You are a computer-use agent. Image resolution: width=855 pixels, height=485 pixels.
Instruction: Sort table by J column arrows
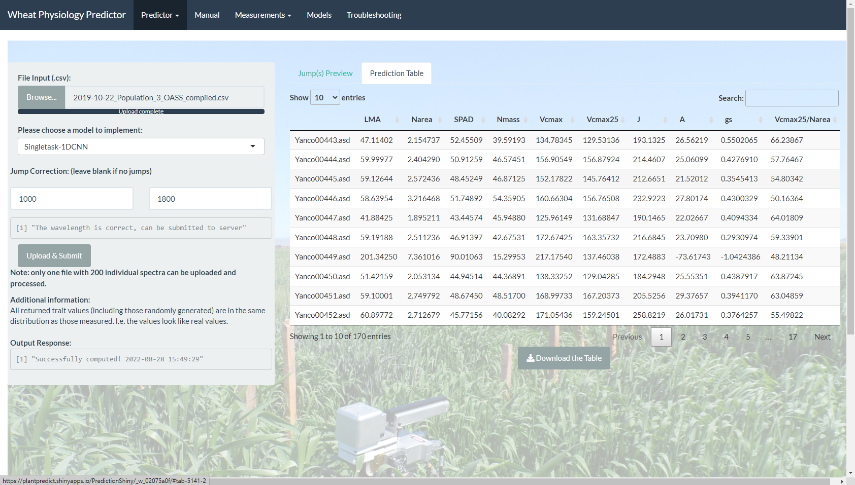click(x=665, y=120)
